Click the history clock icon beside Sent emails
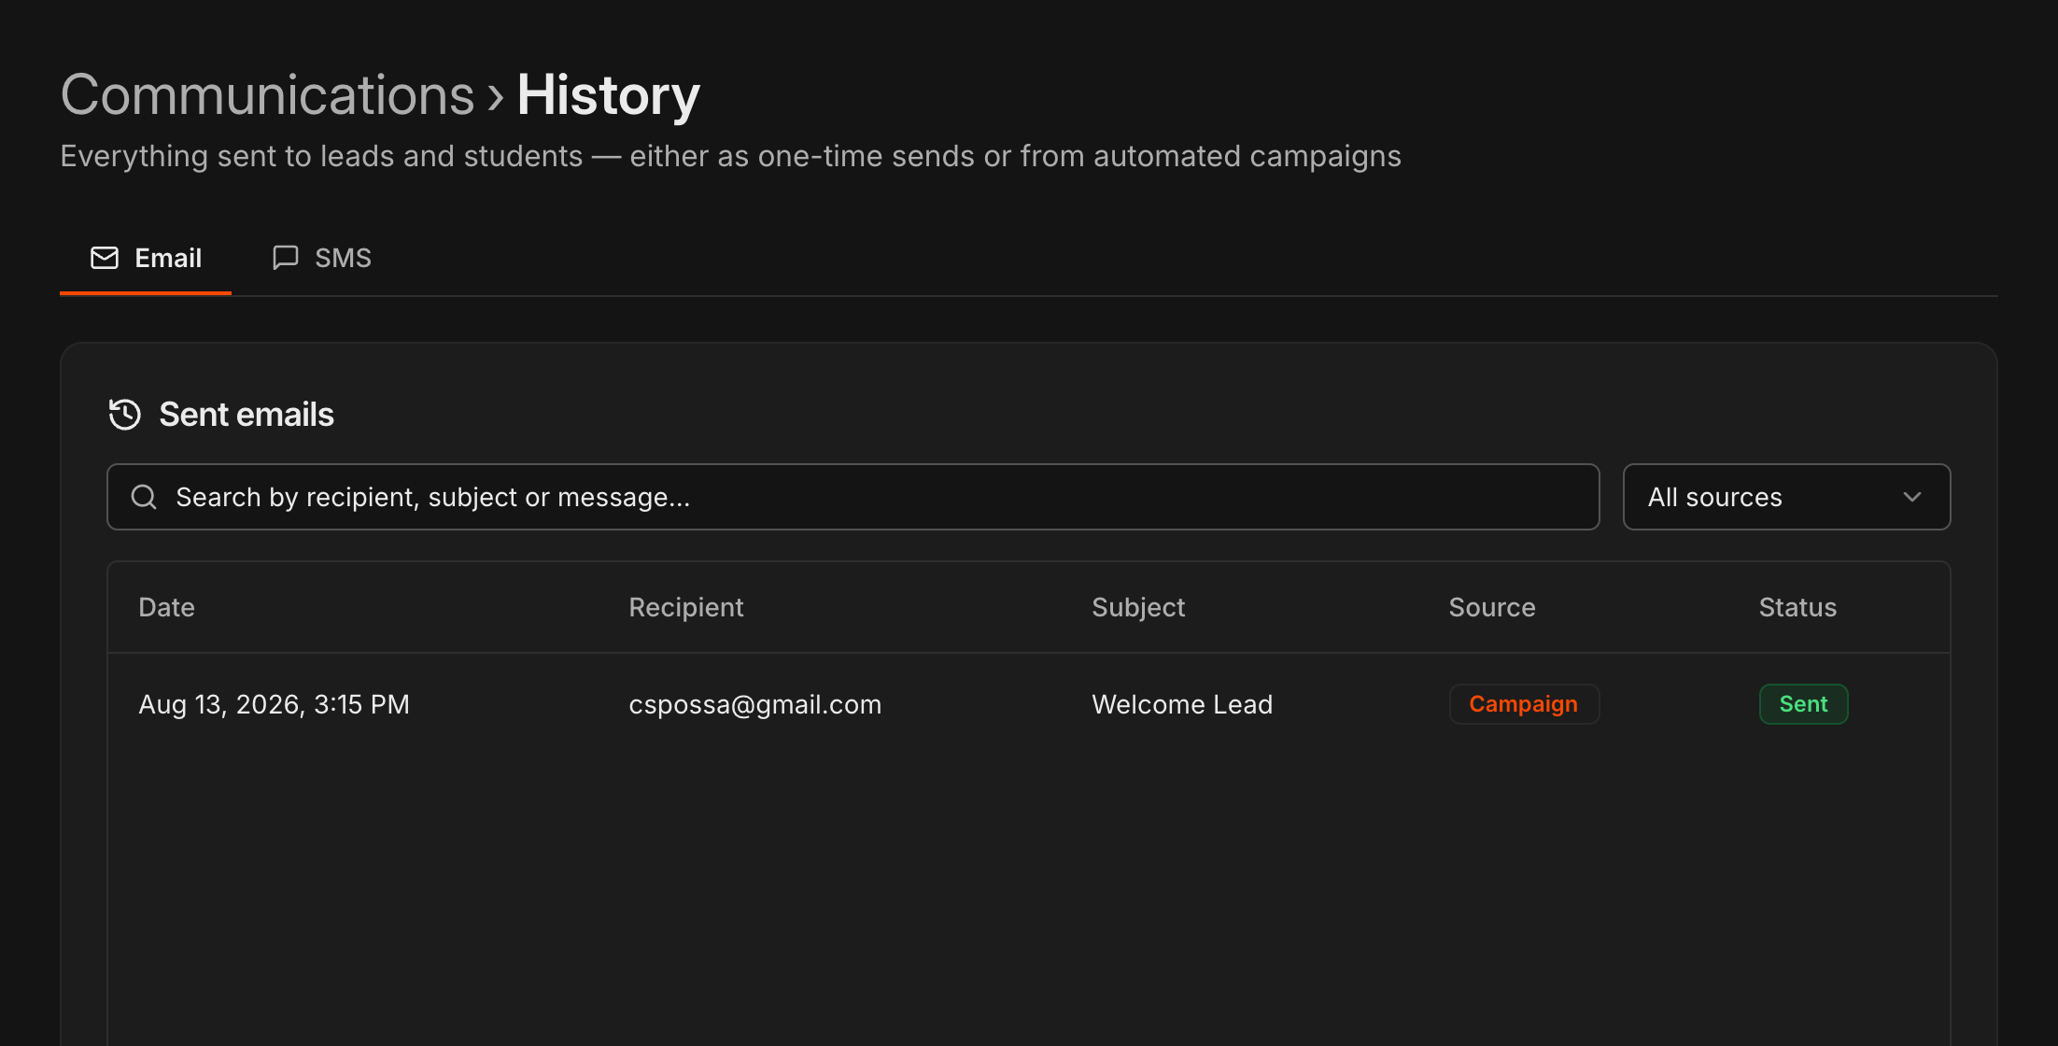This screenshot has width=2058, height=1046. coord(125,415)
